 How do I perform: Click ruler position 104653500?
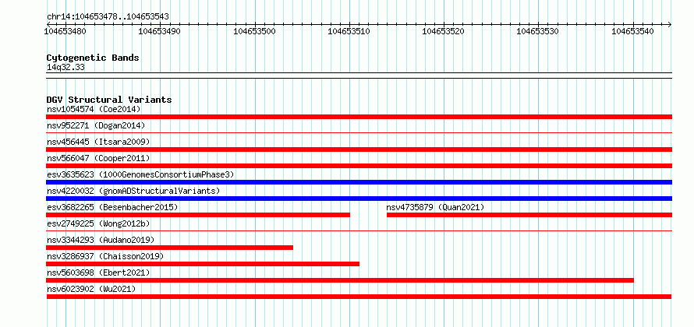(x=254, y=31)
